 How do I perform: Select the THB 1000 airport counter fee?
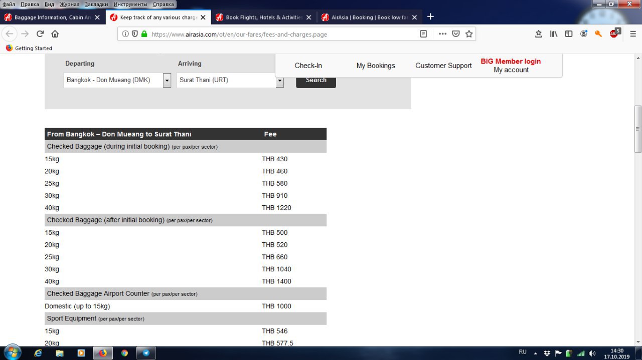[x=276, y=306]
